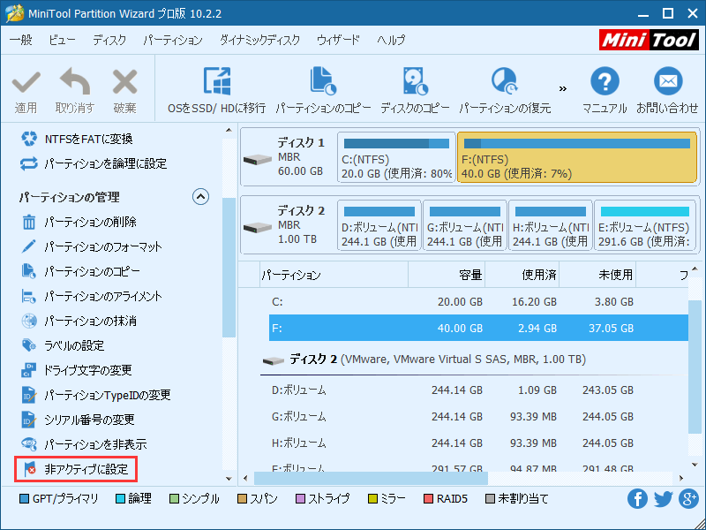
Task: Collapse the パーティションの管理 section
Action: point(200,196)
